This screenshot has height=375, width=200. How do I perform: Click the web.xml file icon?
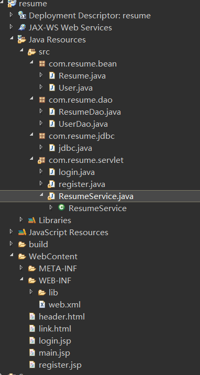coord(42,304)
